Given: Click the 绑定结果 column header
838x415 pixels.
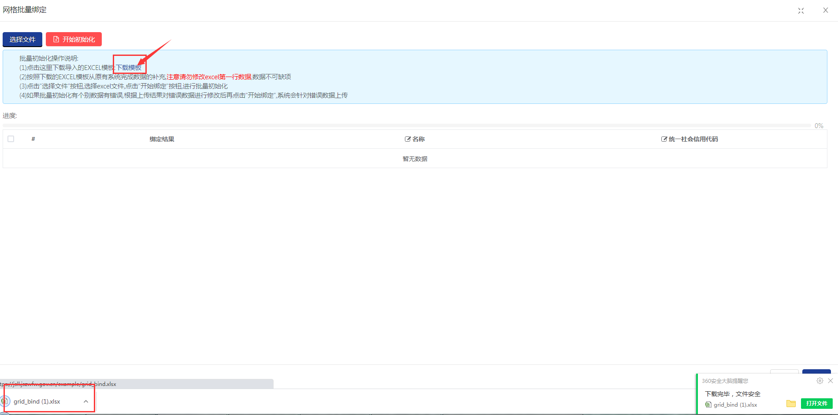Looking at the screenshot, I should point(162,139).
